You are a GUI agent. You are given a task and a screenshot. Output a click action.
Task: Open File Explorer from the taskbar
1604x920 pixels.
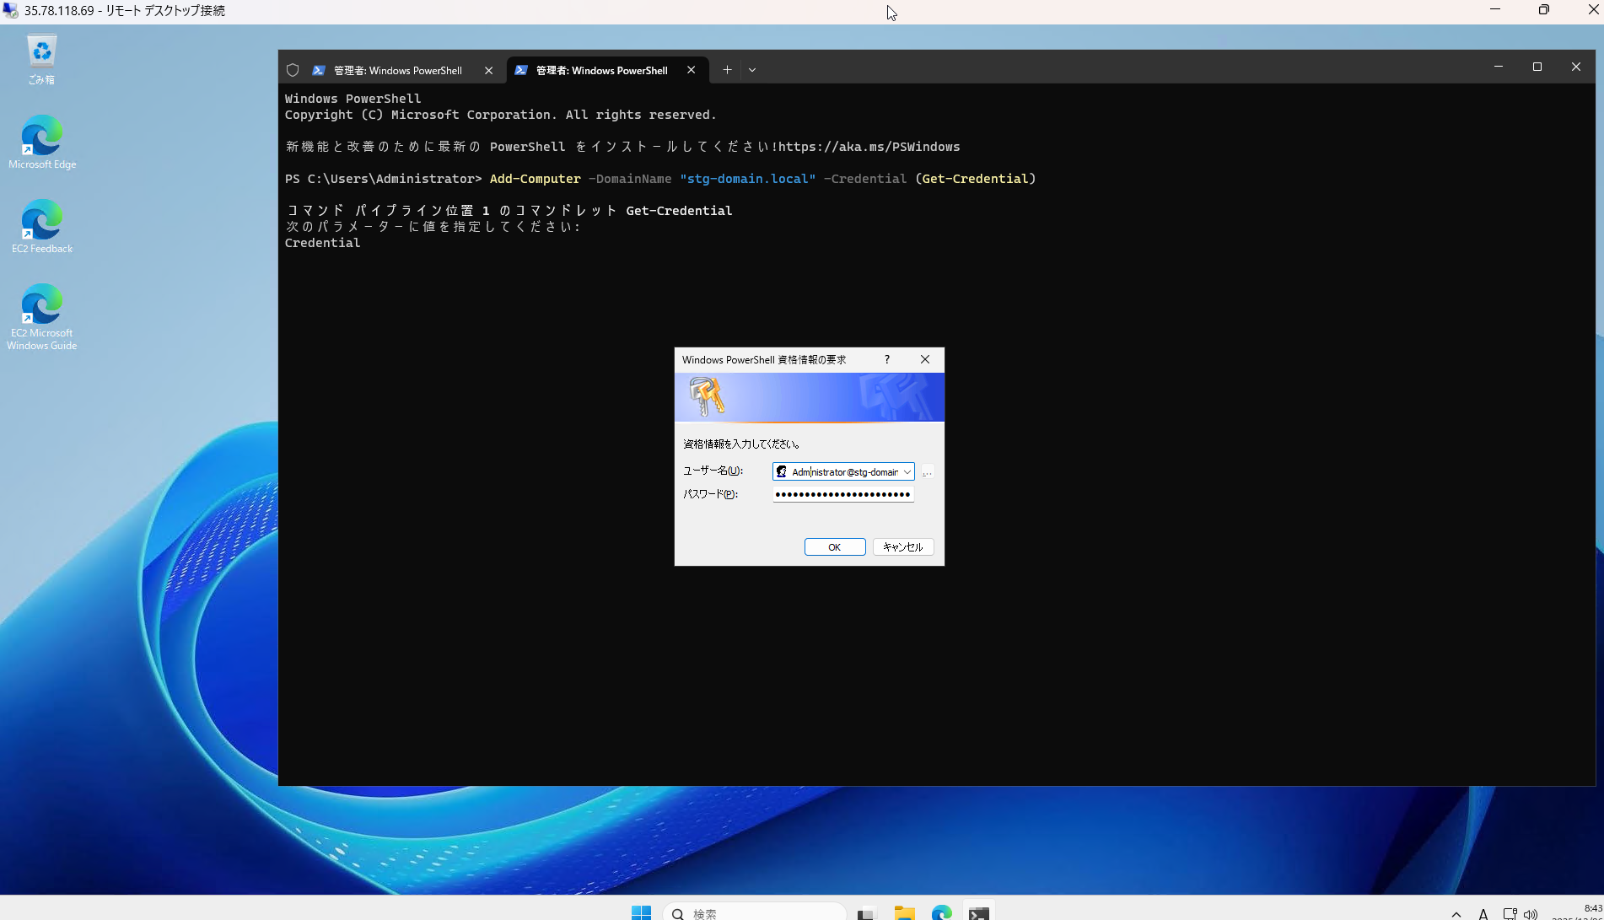pos(904,912)
